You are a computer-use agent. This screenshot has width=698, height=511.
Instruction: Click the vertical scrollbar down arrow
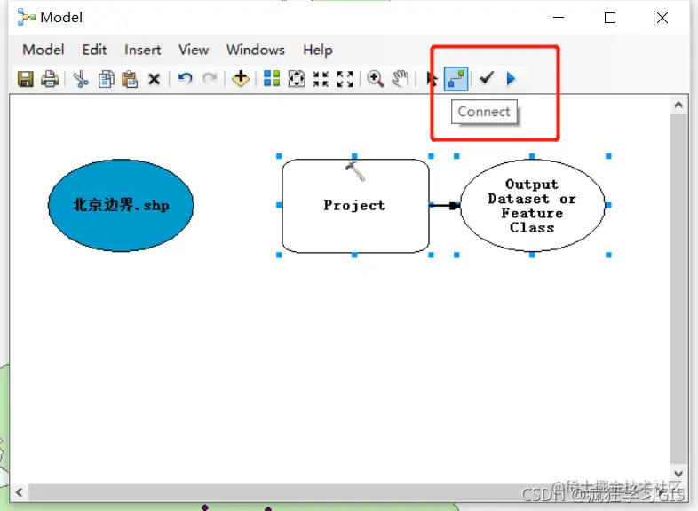(x=678, y=474)
